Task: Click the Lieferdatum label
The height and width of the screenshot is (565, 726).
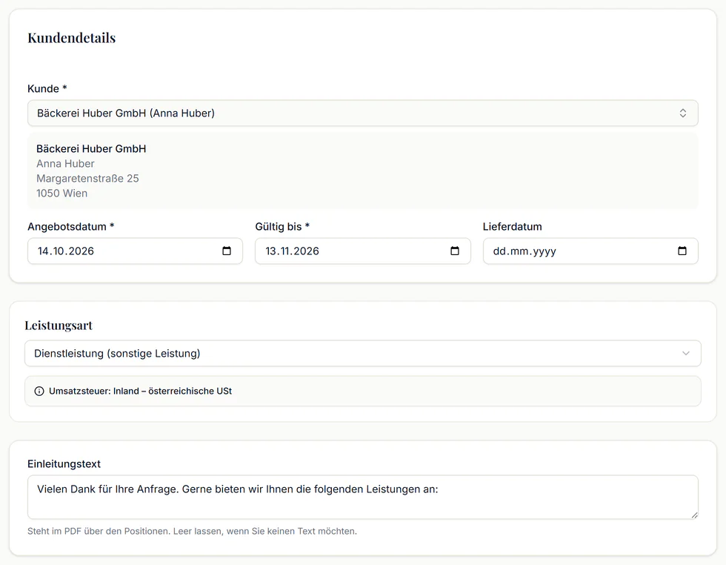Action: pyautogui.click(x=512, y=227)
